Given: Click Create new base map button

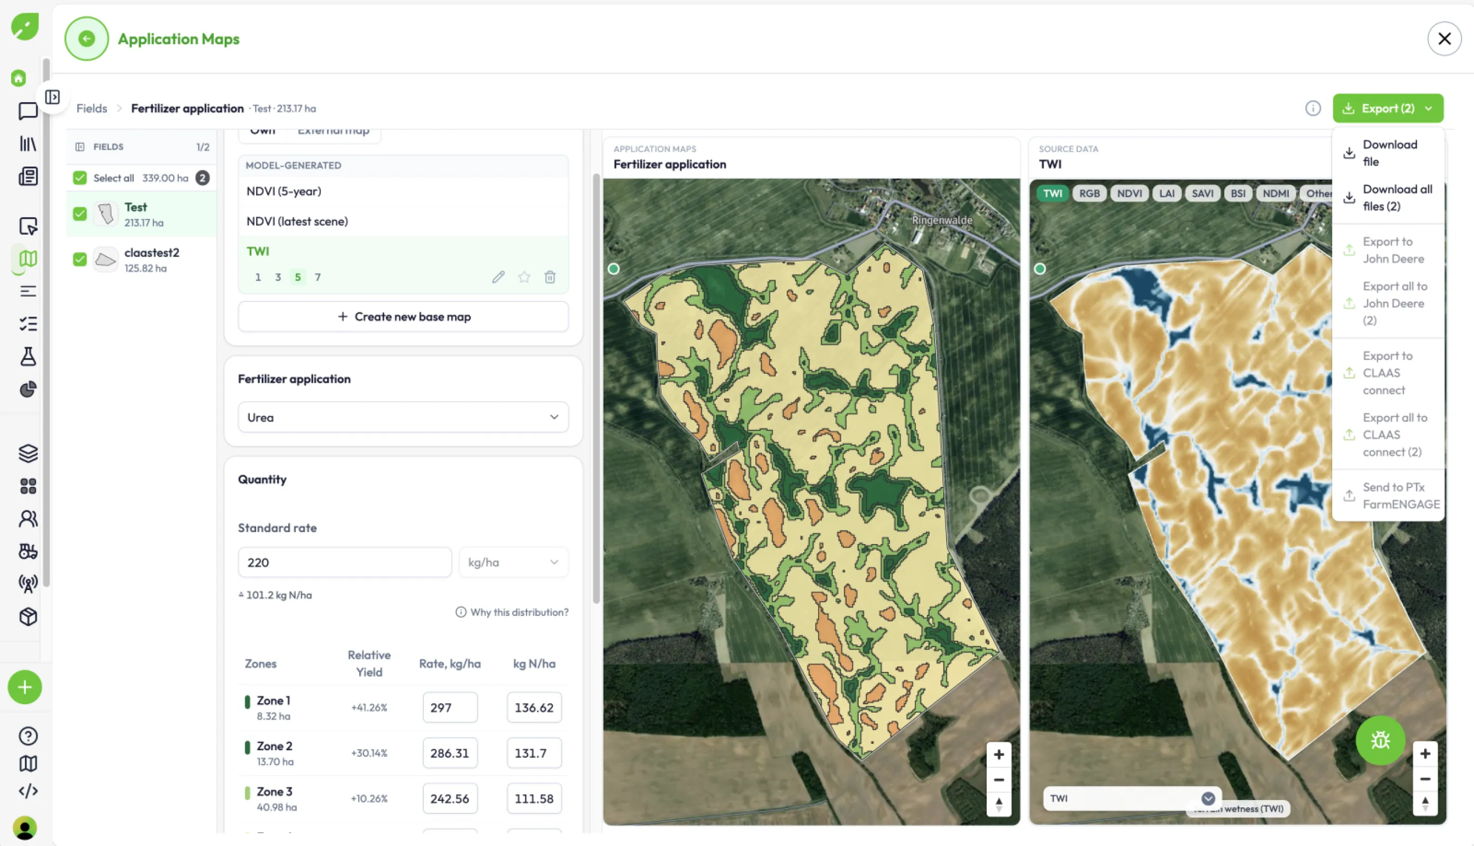Looking at the screenshot, I should coord(403,317).
